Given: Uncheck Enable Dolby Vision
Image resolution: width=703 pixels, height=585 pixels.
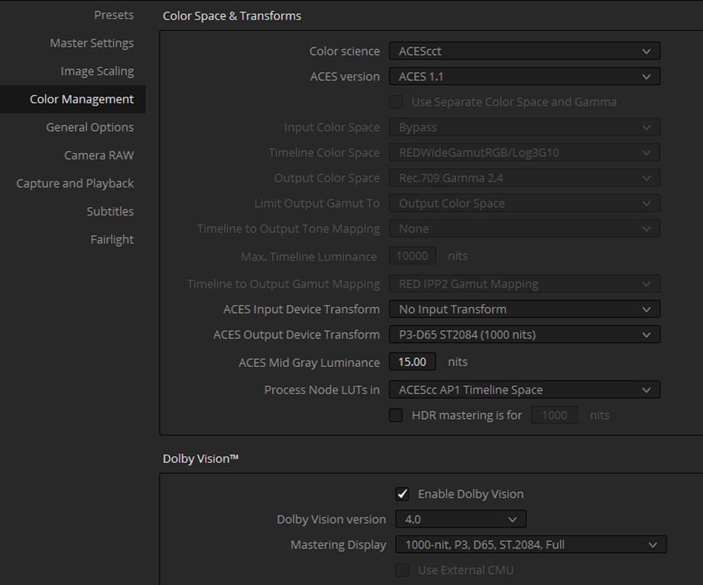Looking at the screenshot, I should [402, 494].
